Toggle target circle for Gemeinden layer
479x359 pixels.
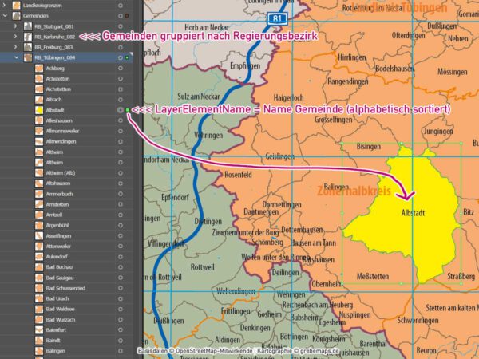click(x=121, y=16)
